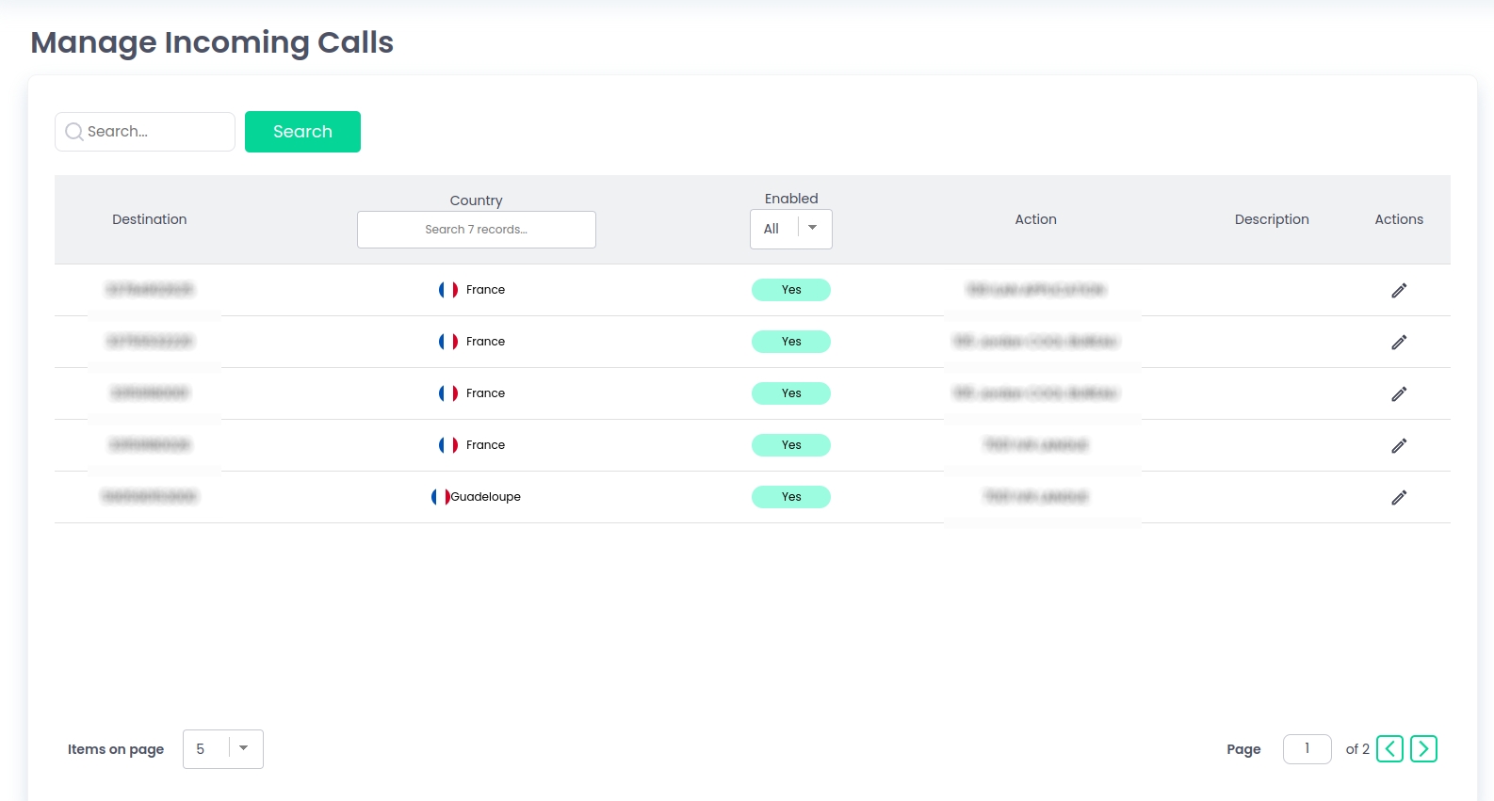This screenshot has width=1494, height=801.
Task: Go to the previous page arrow
Action: (x=1389, y=748)
